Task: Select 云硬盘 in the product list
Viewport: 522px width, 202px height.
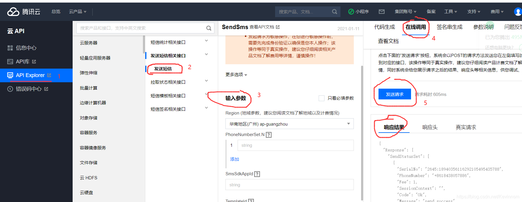Action: point(86,192)
